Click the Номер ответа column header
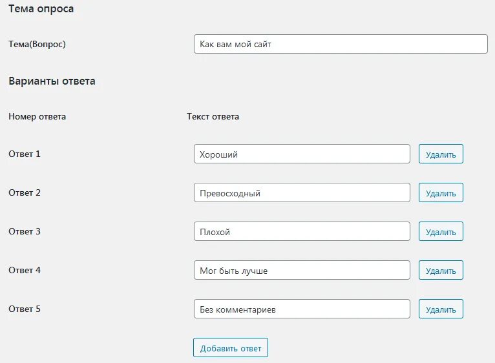This screenshot has width=495, height=363. [x=37, y=116]
